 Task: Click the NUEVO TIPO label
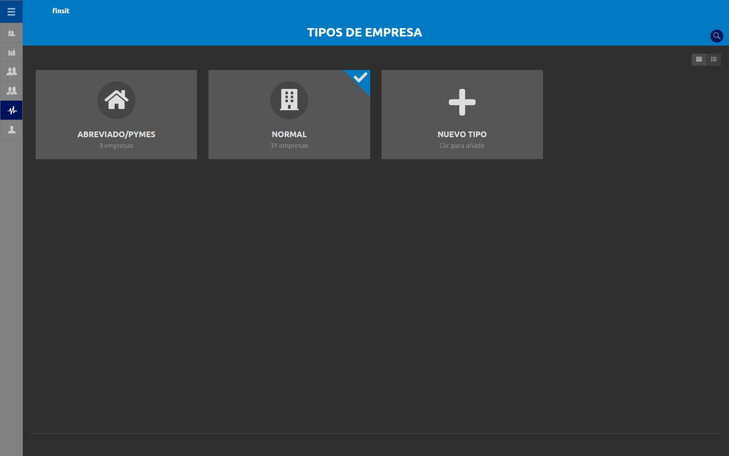point(462,135)
